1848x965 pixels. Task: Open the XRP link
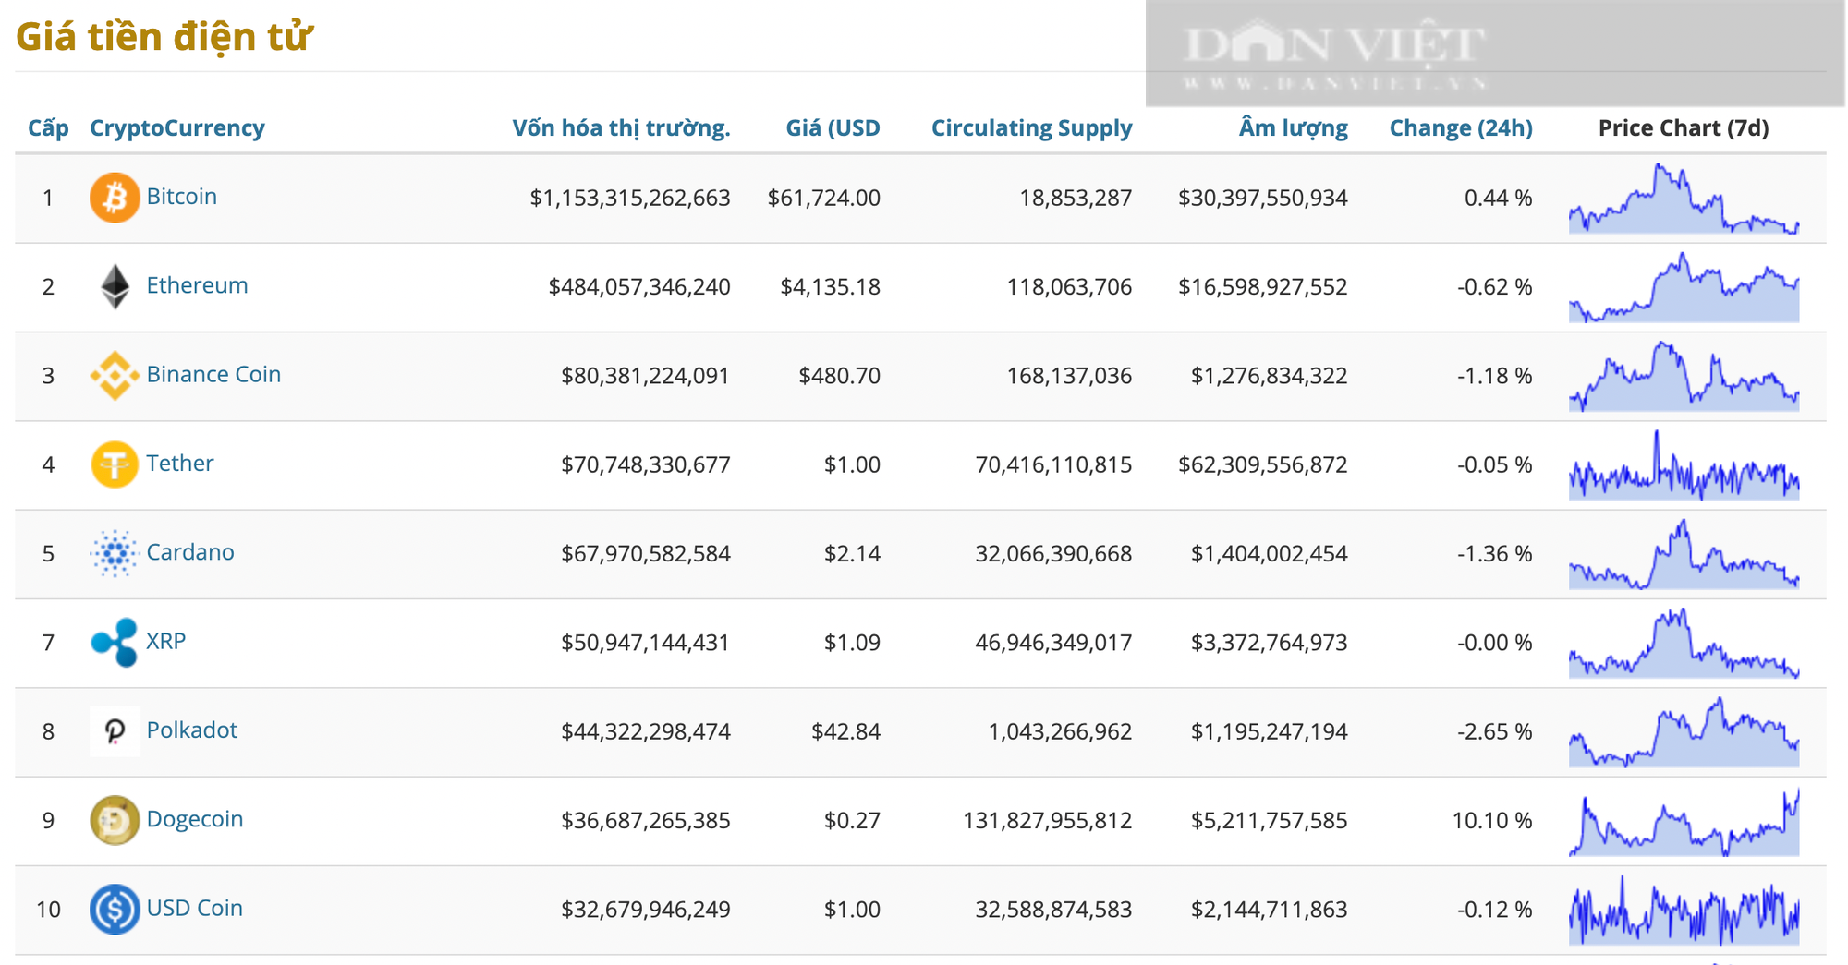(x=166, y=641)
